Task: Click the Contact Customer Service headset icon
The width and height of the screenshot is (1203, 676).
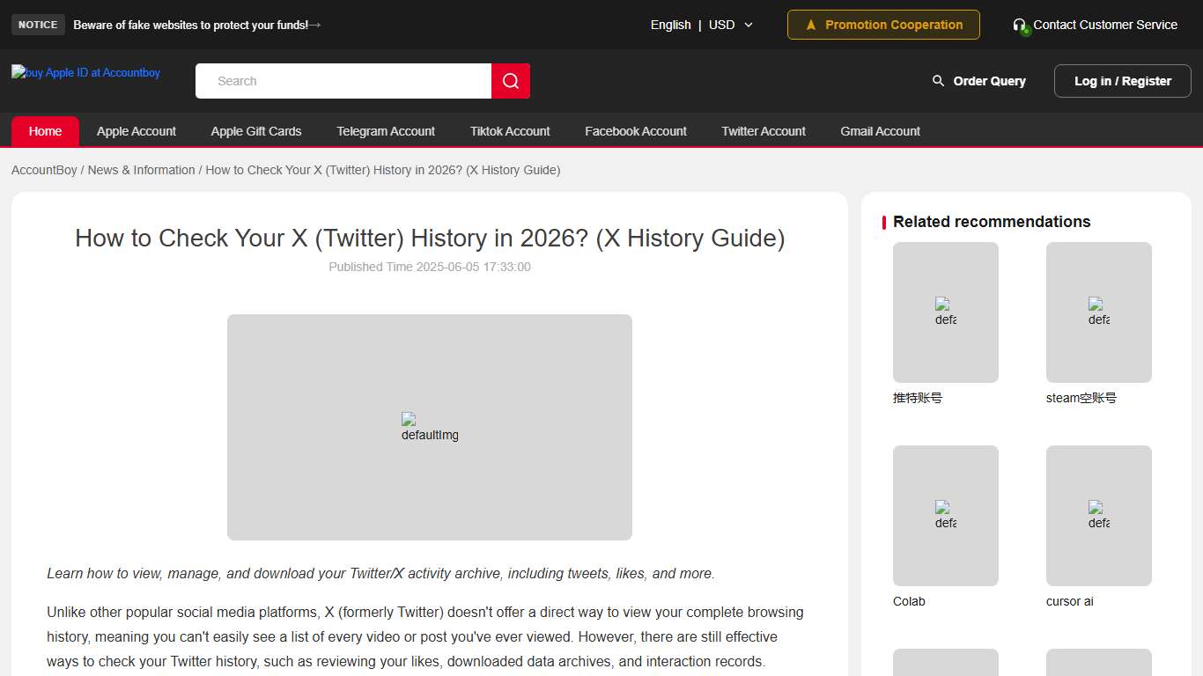Action: (1022, 25)
